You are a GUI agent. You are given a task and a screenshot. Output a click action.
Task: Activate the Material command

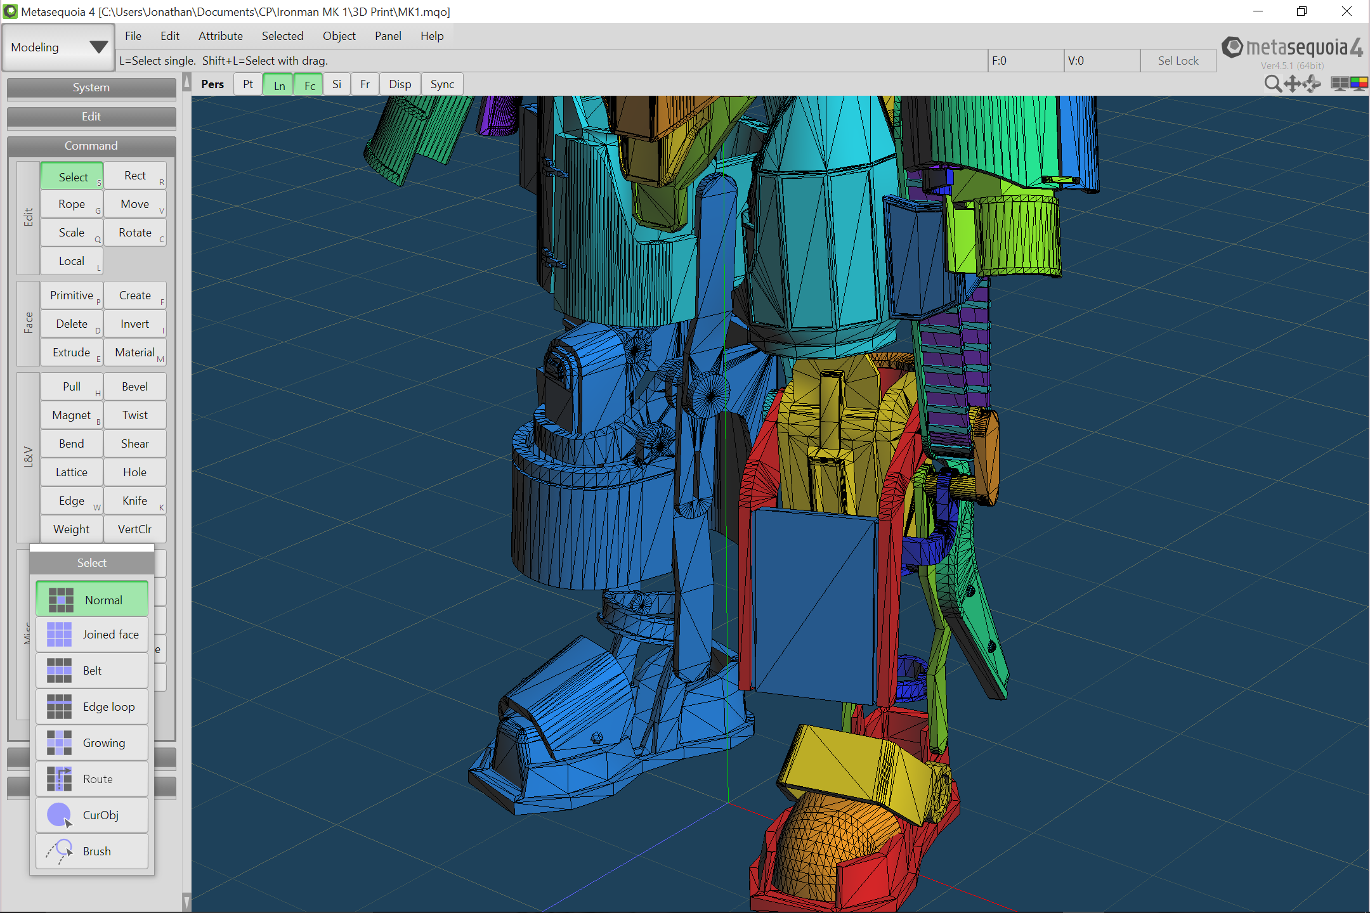pos(135,353)
